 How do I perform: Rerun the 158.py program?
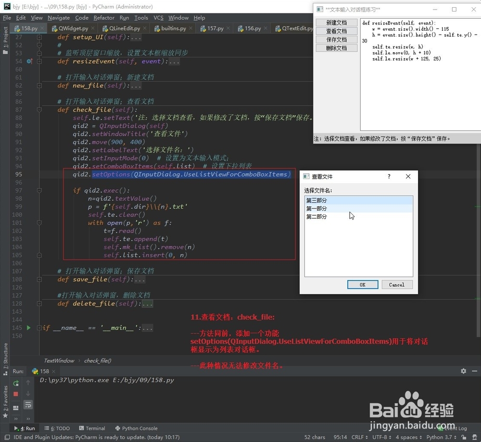coord(16,383)
